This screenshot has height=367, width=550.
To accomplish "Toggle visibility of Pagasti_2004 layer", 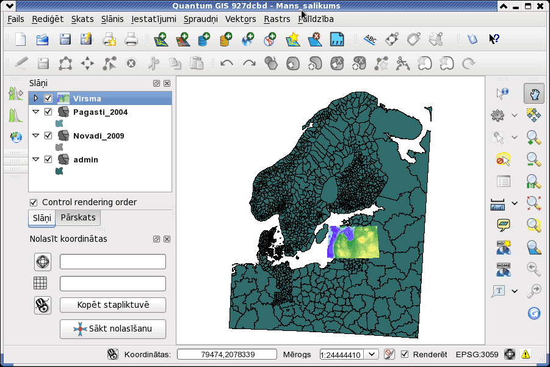I will coord(48,112).
